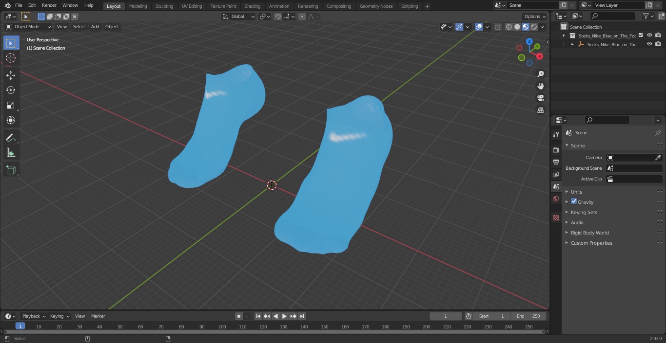Screen dimensions: 666x343
Task: Select the Select Box tool
Action: pos(11,43)
